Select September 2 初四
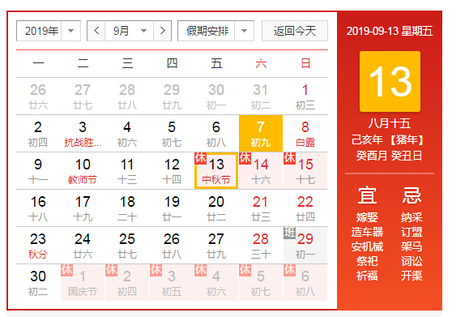The width and height of the screenshot is (452, 317). pyautogui.click(x=38, y=134)
